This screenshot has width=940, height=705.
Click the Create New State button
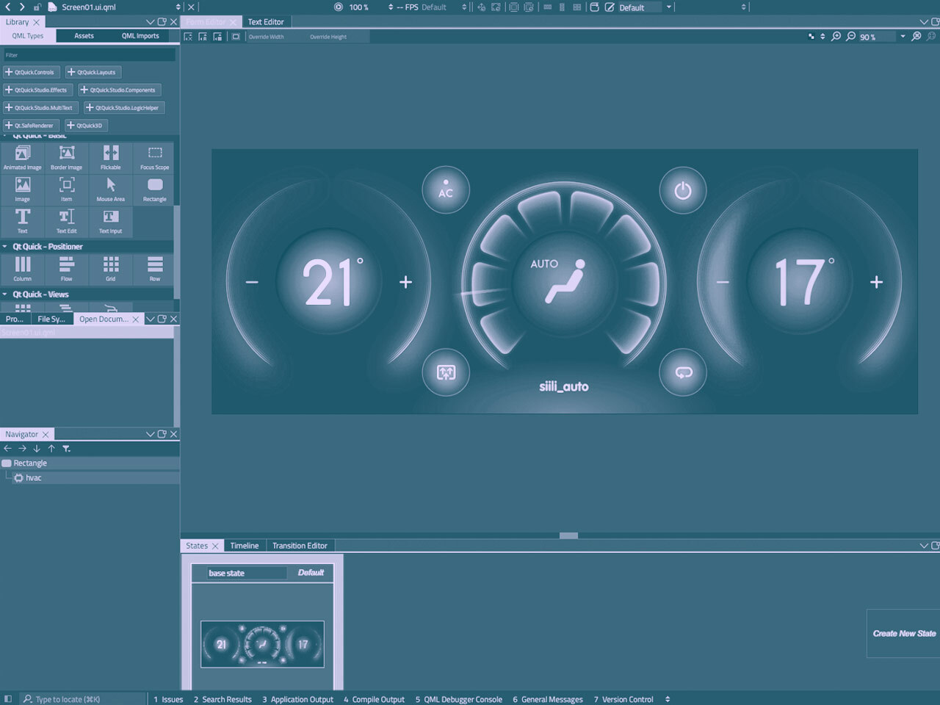click(903, 633)
